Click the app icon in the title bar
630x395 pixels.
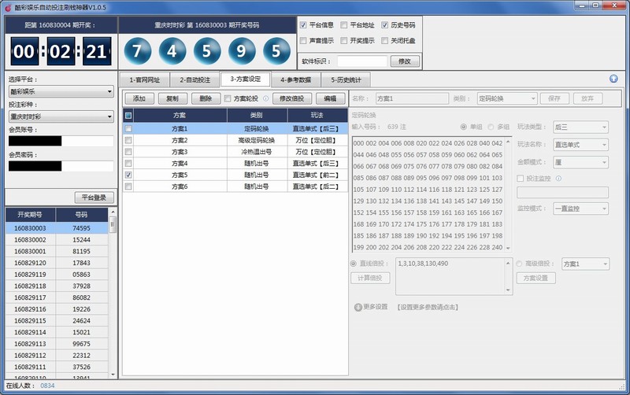8,7
